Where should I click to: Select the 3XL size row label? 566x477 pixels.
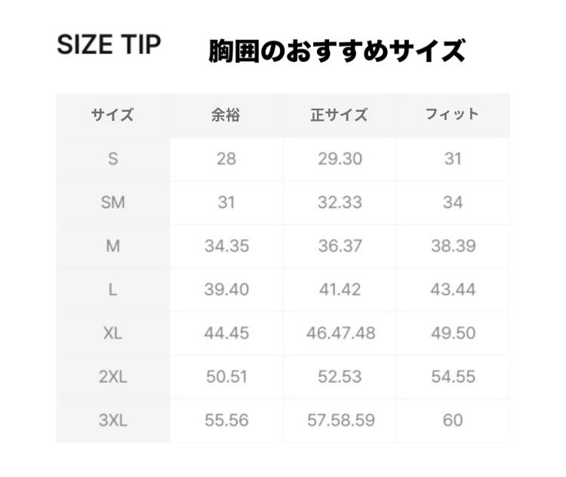coord(112,420)
